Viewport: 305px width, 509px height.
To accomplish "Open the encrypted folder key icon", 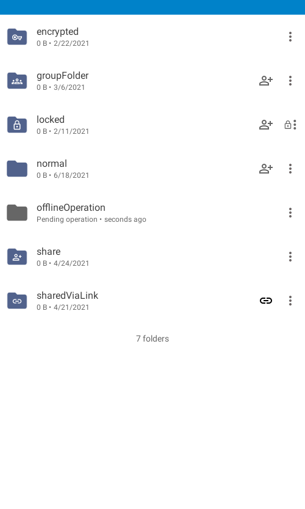I will pyautogui.click(x=17, y=37).
